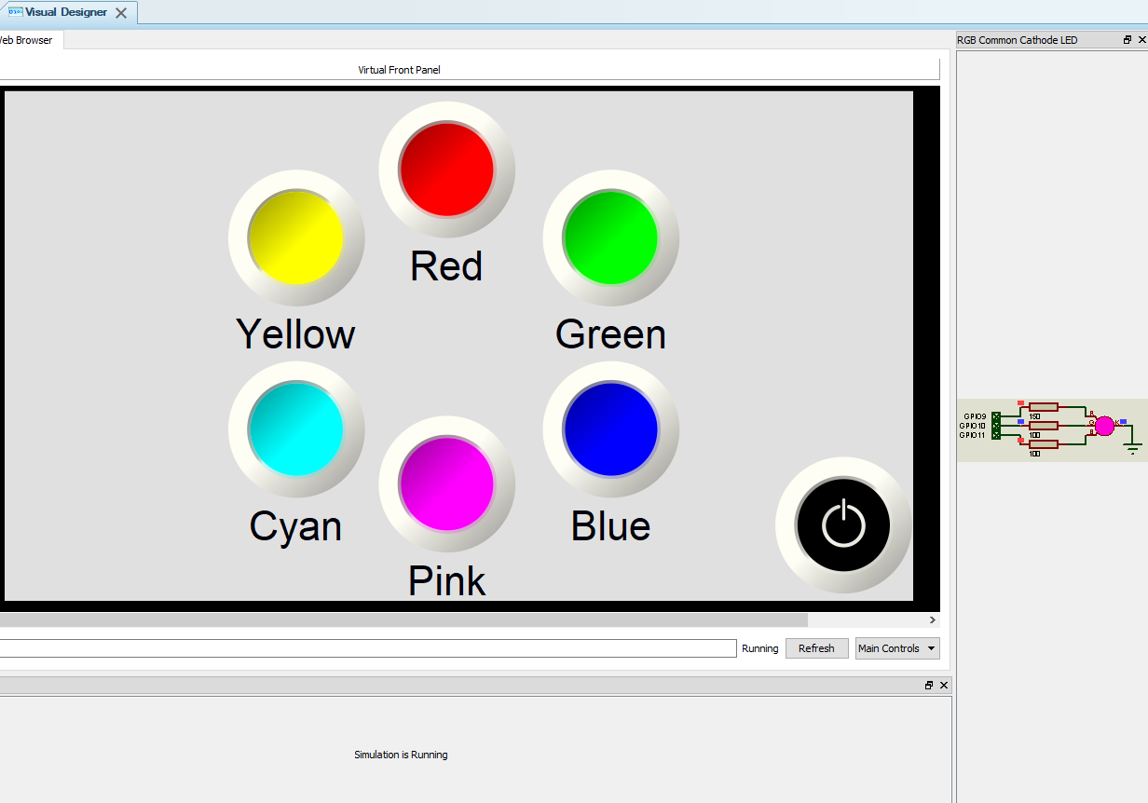Switch to the Visual Designer tab
Image resolution: width=1148 pixels, height=803 pixels.
[65, 13]
